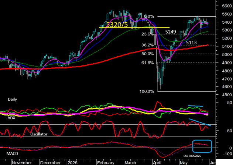The width and height of the screenshot is (233, 165).
Task: Click the -100 value on MACD scale
Action: pyautogui.click(x=227, y=154)
